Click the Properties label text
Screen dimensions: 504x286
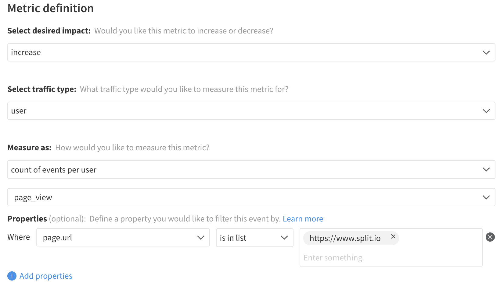click(x=27, y=219)
